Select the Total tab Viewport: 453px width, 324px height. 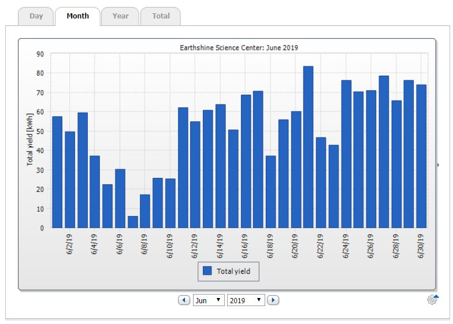point(161,16)
